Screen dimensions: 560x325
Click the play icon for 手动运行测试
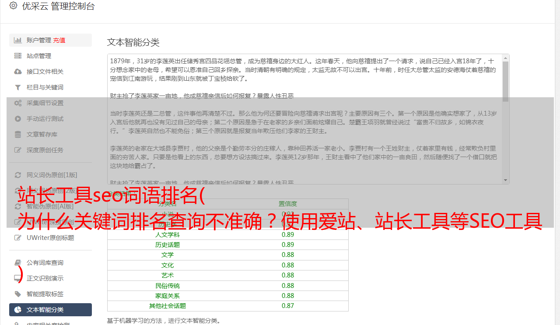(x=18, y=119)
